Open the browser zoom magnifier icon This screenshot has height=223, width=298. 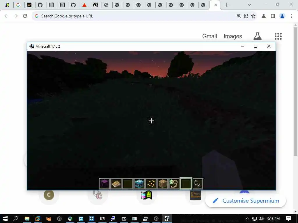click(239, 16)
